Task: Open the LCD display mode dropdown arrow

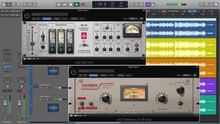Action: pyautogui.click(x=127, y=4)
